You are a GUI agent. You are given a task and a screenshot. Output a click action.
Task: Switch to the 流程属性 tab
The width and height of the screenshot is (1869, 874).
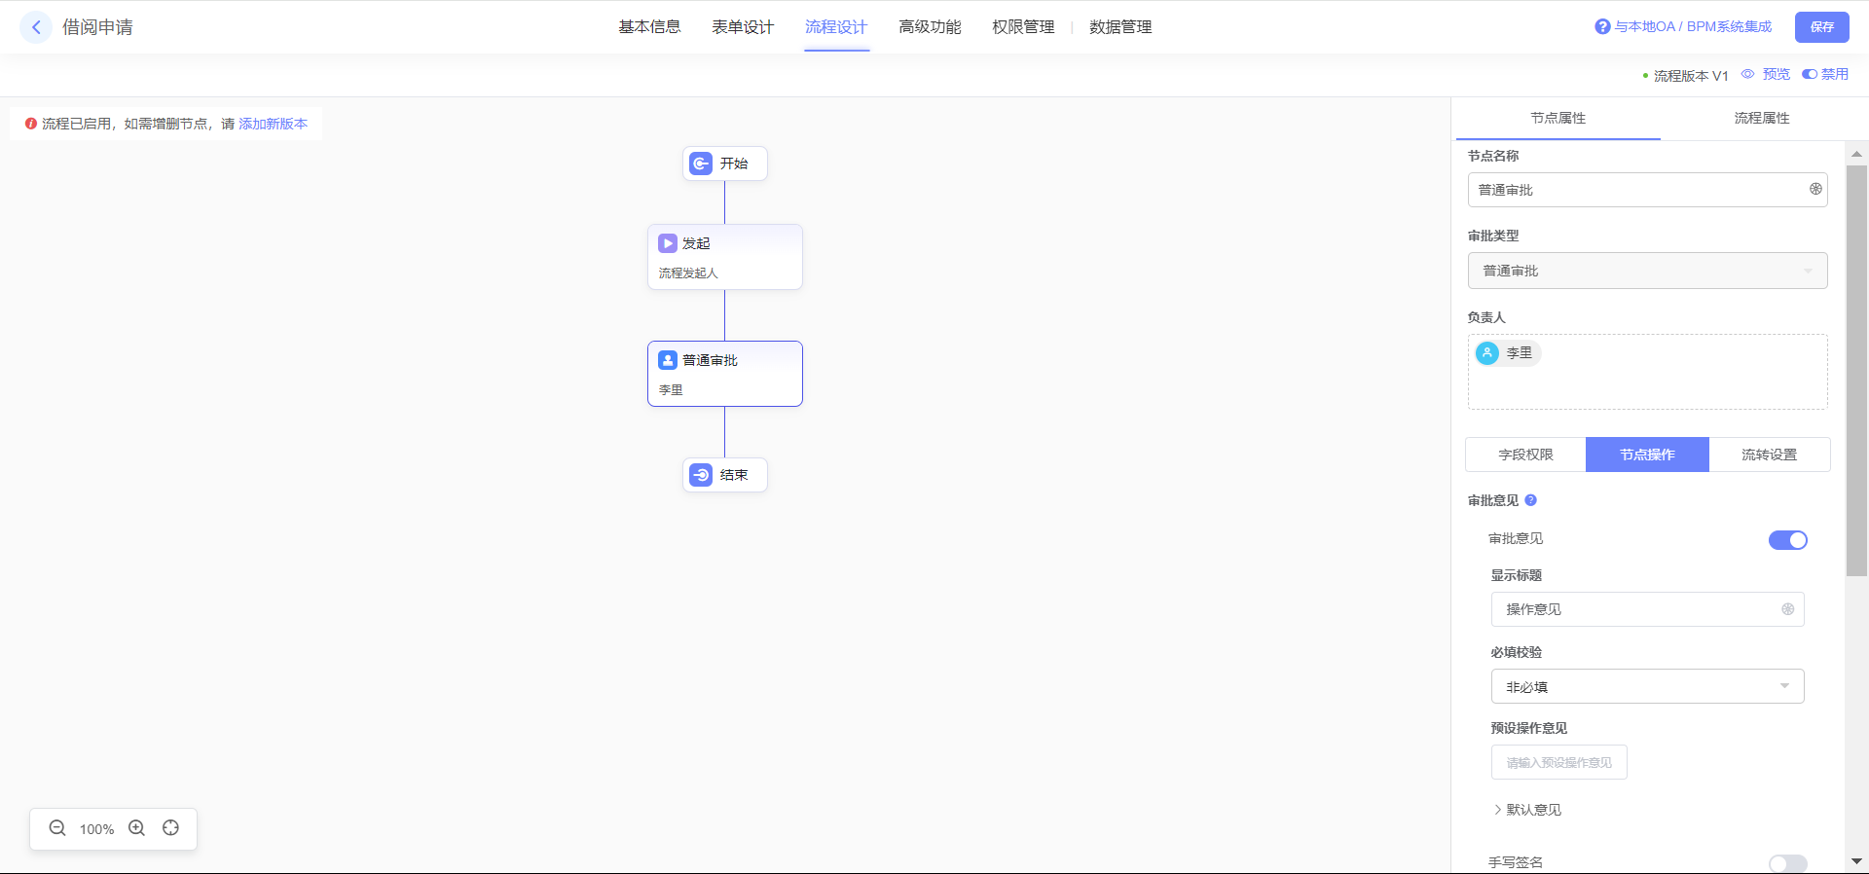(x=1761, y=118)
